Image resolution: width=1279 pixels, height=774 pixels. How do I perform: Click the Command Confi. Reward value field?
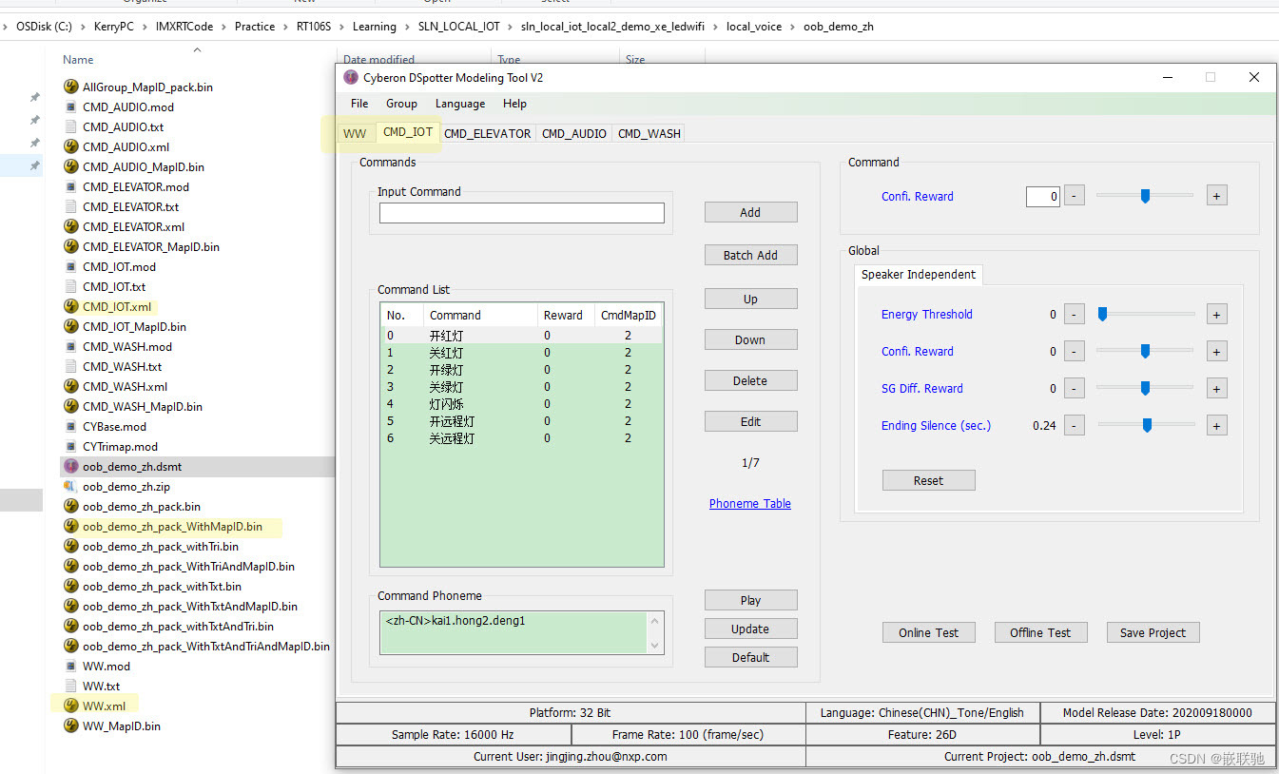[1042, 197]
